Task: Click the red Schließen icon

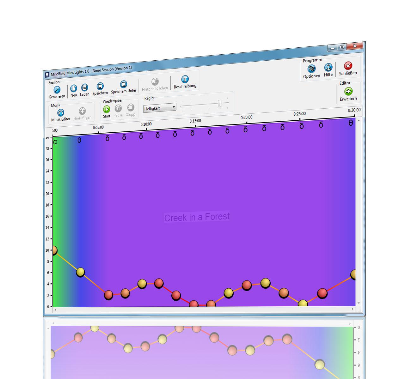Action: [348, 66]
